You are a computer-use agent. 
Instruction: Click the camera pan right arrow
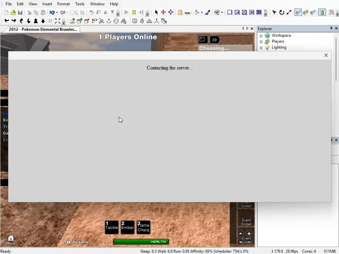(14, 21)
